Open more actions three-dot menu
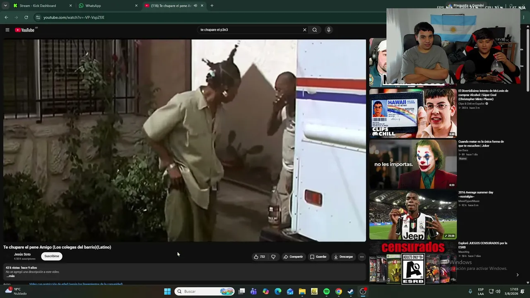530x298 pixels. [x=362, y=257]
